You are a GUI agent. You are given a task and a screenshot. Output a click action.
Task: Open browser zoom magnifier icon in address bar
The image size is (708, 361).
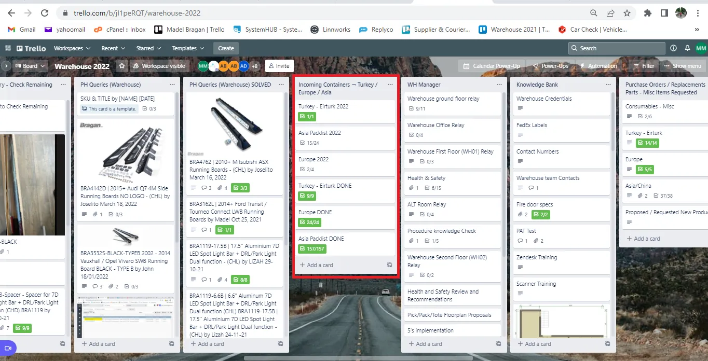(x=594, y=13)
